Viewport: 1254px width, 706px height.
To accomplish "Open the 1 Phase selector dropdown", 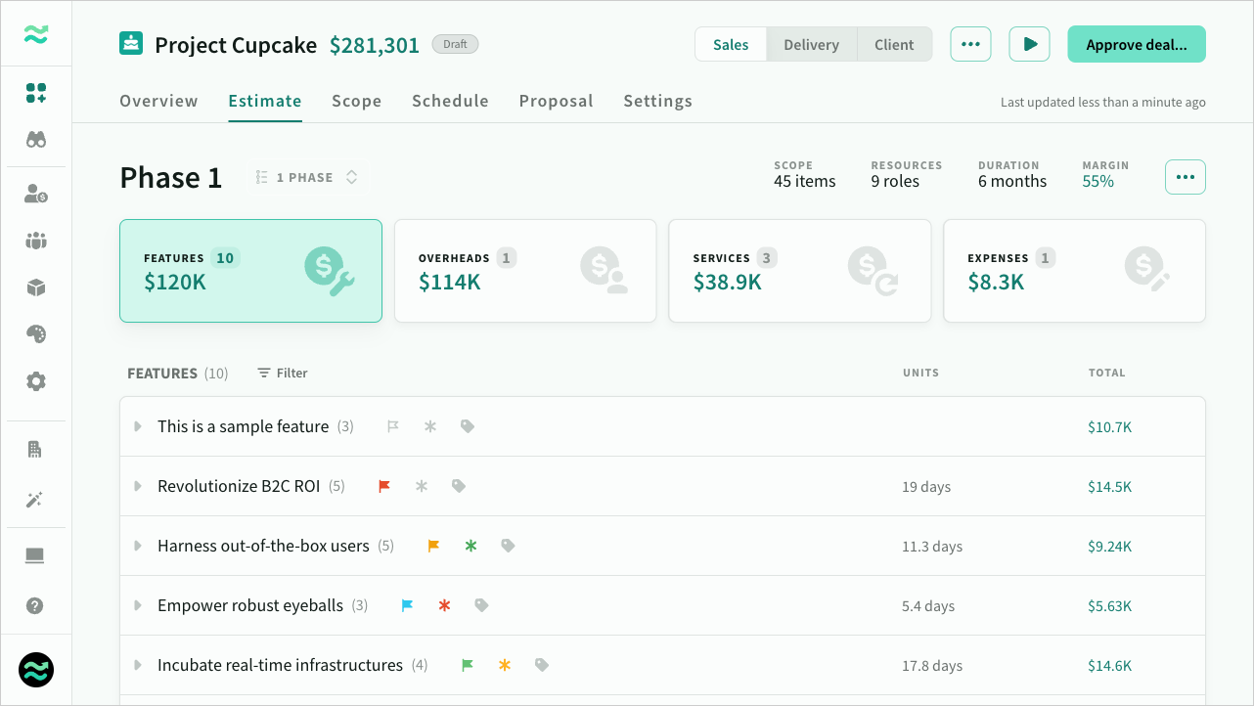I will (x=306, y=177).
